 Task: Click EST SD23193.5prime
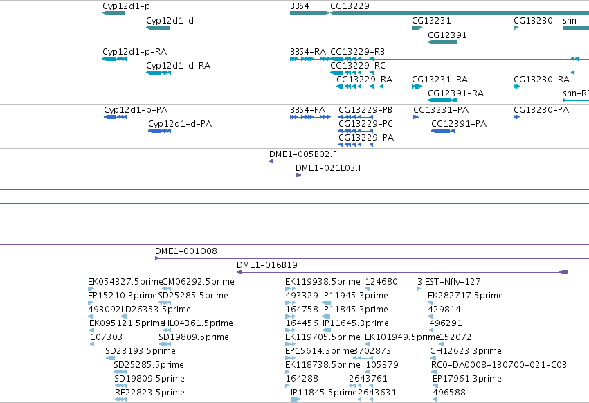[x=111, y=358]
